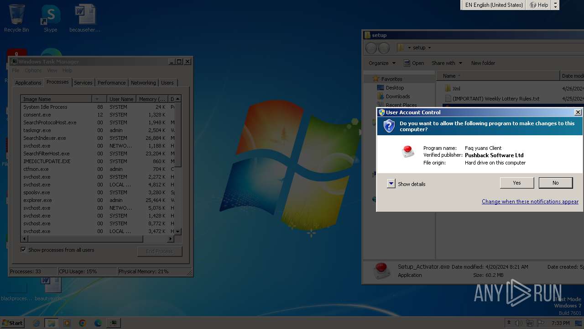584x329 pixels.
Task: Open Windows Explorer taskbar icon
Action: click(x=52, y=323)
